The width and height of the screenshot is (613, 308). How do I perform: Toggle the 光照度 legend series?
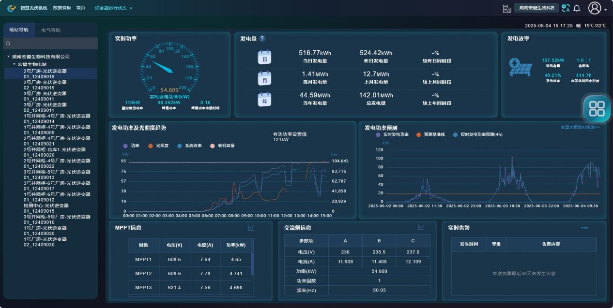[x=155, y=146]
